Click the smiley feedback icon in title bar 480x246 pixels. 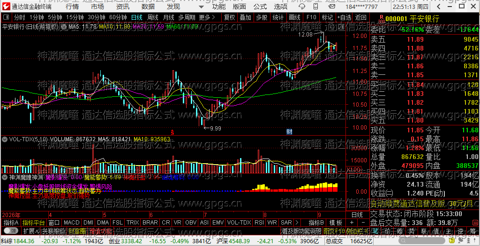301,7
